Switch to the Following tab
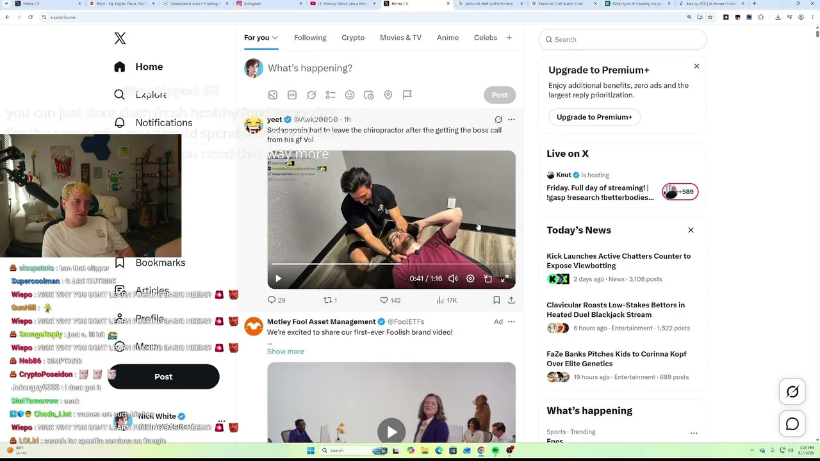The height and width of the screenshot is (461, 820). point(310,38)
